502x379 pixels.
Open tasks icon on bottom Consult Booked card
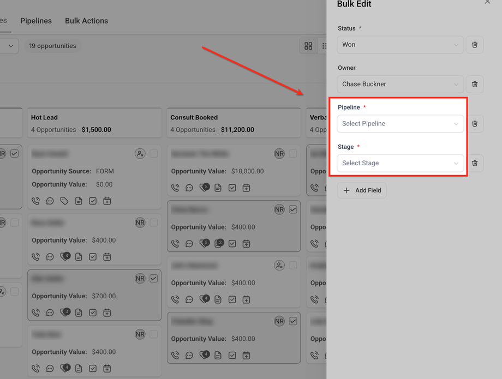click(x=232, y=356)
